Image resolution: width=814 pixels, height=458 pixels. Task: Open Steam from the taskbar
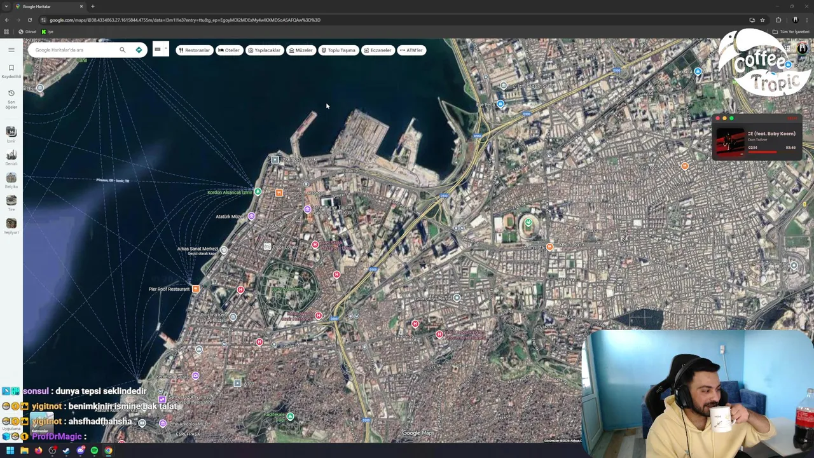(66, 450)
